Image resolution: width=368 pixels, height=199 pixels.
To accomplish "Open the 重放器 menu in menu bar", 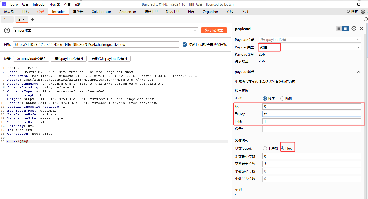I will [x=55, y=4].
